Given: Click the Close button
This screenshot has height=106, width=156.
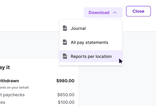Looking at the screenshot, I should coord(138,11).
